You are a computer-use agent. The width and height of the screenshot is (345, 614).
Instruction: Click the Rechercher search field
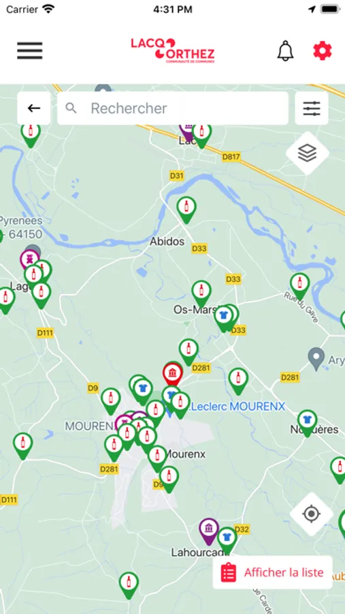pos(173,108)
